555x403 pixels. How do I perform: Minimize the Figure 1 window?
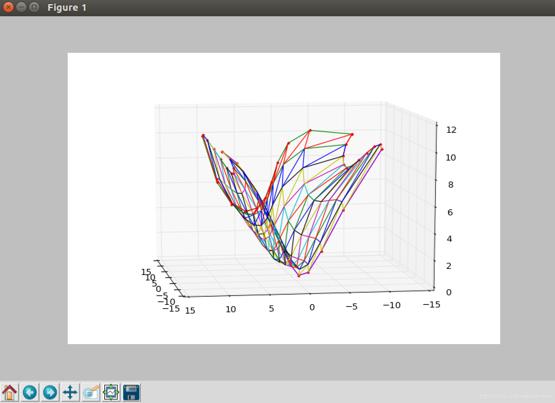point(21,7)
